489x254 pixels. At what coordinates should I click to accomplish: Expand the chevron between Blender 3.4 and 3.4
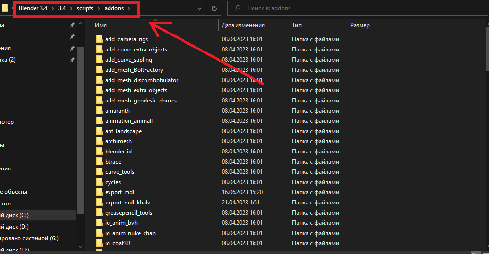pyautogui.click(x=53, y=8)
